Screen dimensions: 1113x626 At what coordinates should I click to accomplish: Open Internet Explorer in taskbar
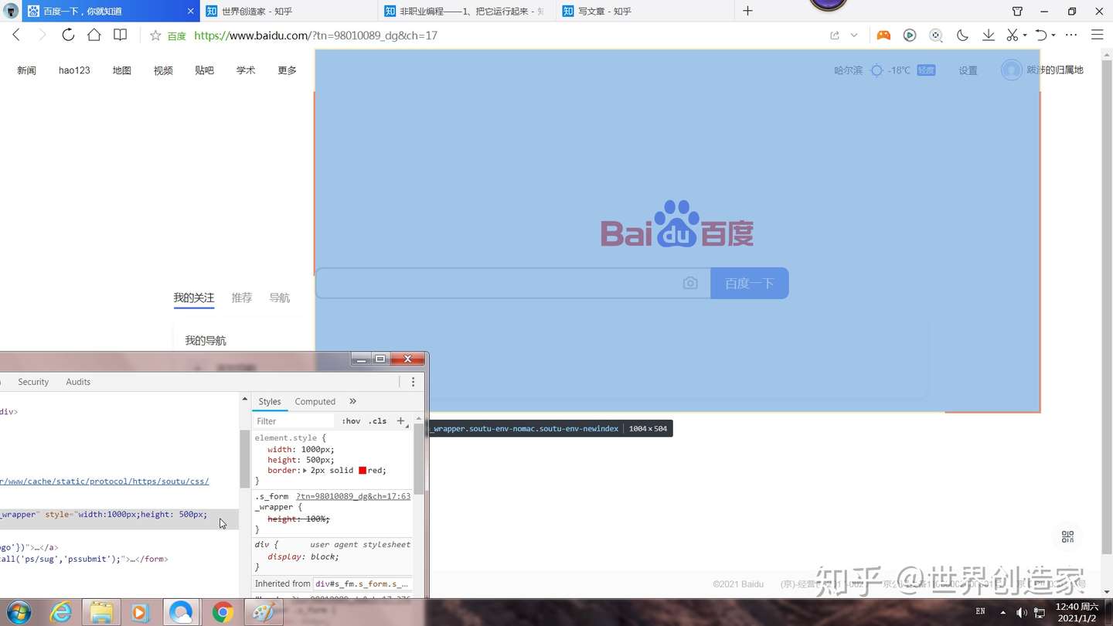point(60,613)
